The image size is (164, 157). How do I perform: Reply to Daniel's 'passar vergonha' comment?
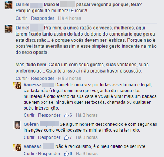[42, 18]
